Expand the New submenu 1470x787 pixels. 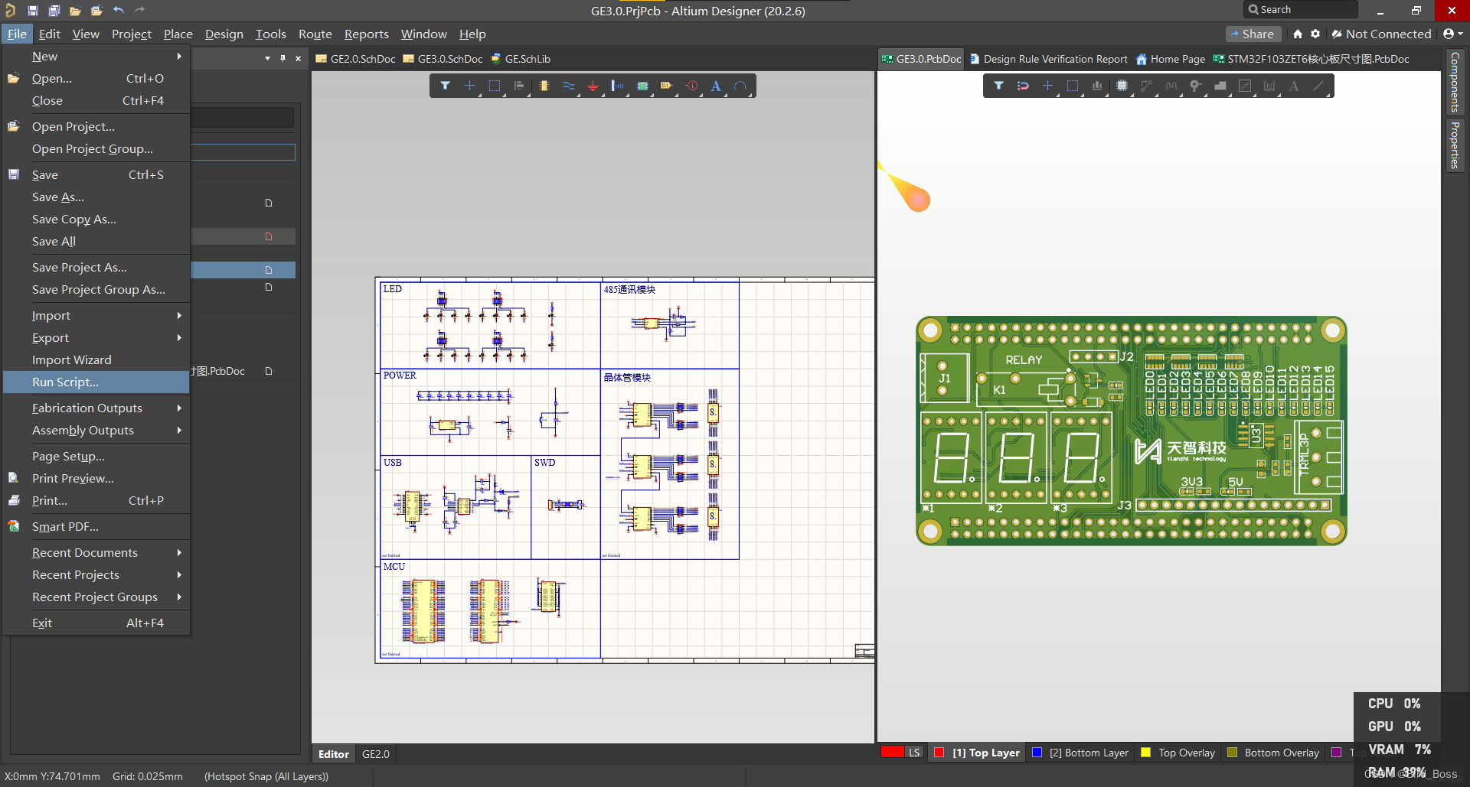(x=96, y=56)
